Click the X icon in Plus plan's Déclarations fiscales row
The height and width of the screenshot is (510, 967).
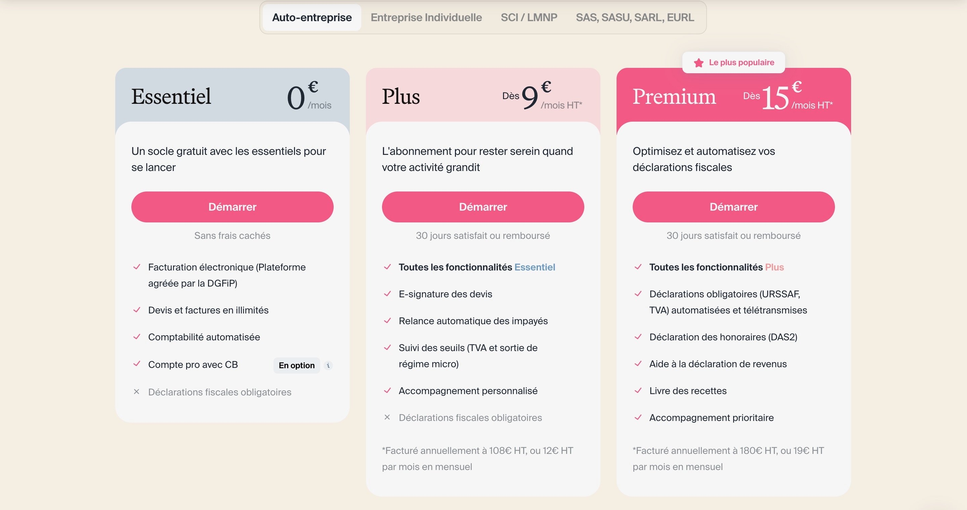387,417
